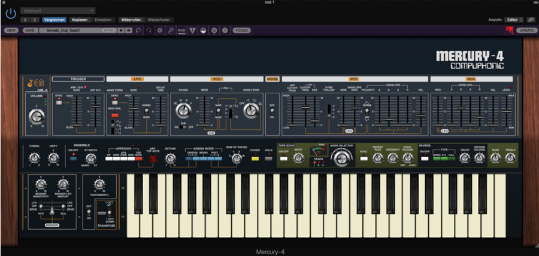
Task: Flip the portamento OFF/ON switch
Action: tap(89, 213)
